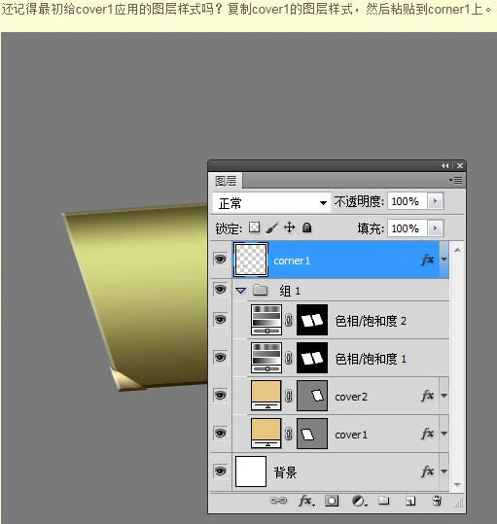Create new adjustment layer from bottom icon
This screenshot has width=497, height=524.
point(359,501)
